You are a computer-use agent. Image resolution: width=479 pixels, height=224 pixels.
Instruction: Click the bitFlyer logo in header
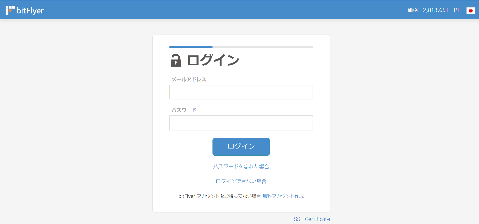tap(25, 10)
